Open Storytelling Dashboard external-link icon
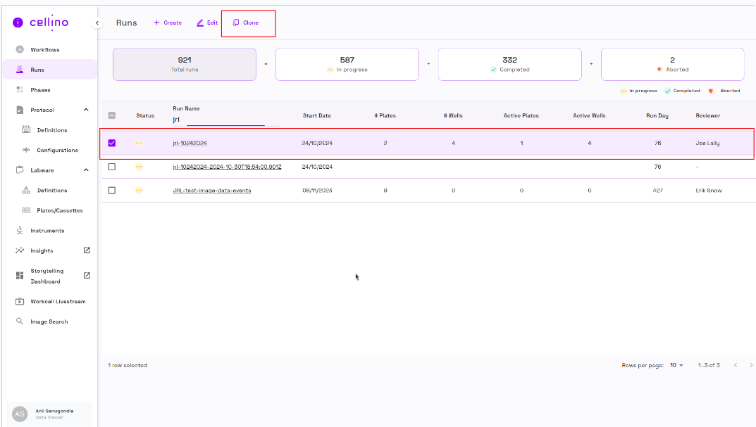The height and width of the screenshot is (427, 756). pyautogui.click(x=87, y=276)
